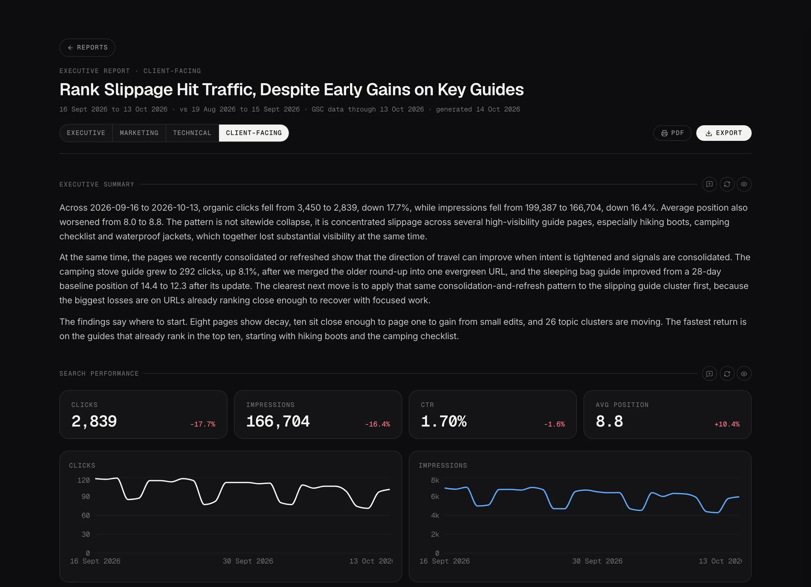Image resolution: width=811 pixels, height=587 pixels.
Task: Click the Impressions line chart
Action: click(x=580, y=516)
